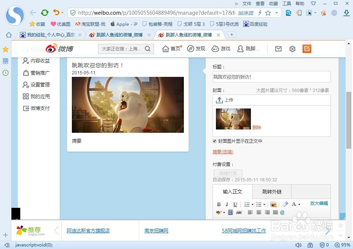
Task: Click orange compose new post icon
Action: pyautogui.click(x=307, y=49)
